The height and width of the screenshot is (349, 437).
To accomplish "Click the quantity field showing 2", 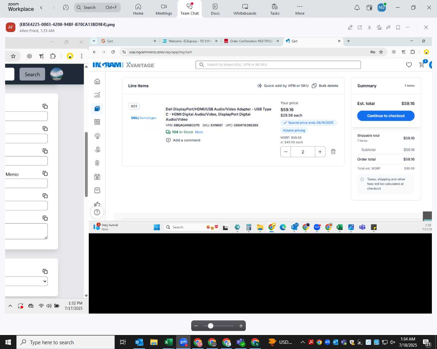I will coord(303,152).
